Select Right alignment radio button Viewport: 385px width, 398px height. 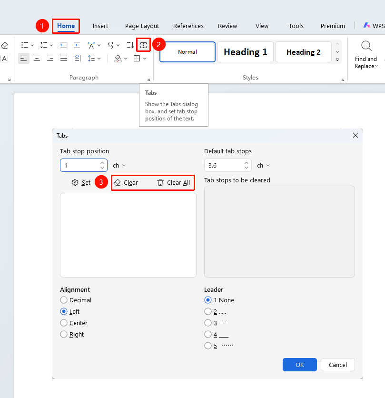coord(64,334)
